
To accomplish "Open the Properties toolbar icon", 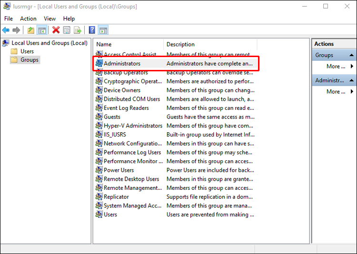I will (67, 30).
